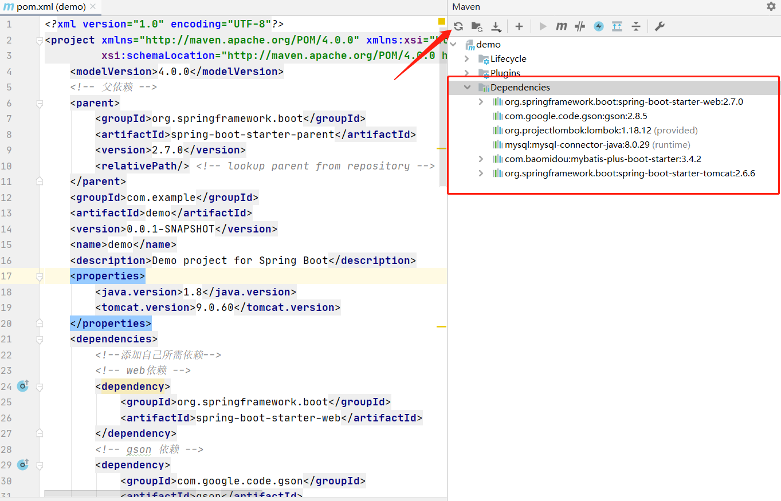This screenshot has width=781, height=501.
Task: Select org.springframework.boot:spring-boot-starter-tomcat:2.6.6 item
Action: point(630,173)
